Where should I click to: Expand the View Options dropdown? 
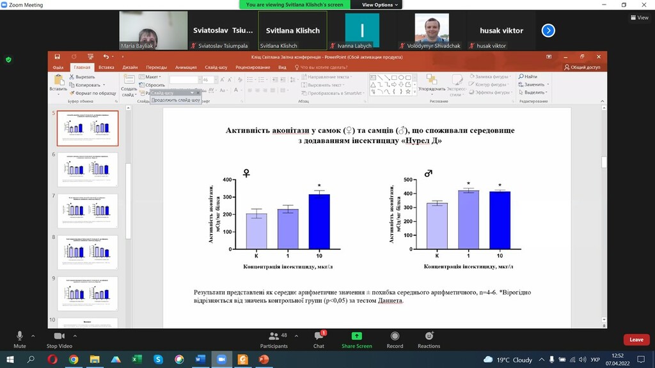(380, 4)
